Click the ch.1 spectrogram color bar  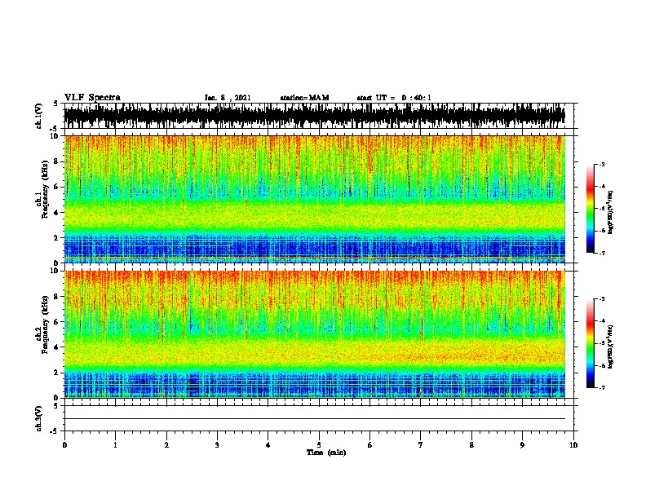(x=591, y=209)
